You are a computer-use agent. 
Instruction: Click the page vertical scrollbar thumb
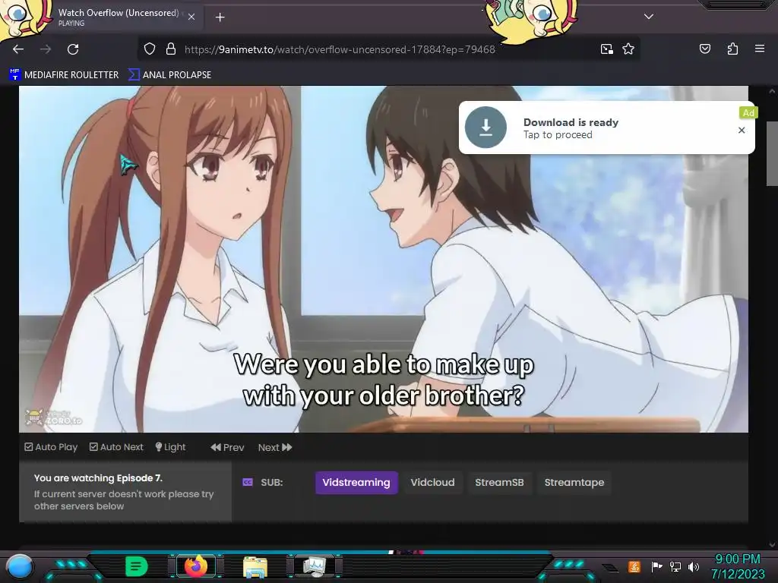[x=772, y=153]
